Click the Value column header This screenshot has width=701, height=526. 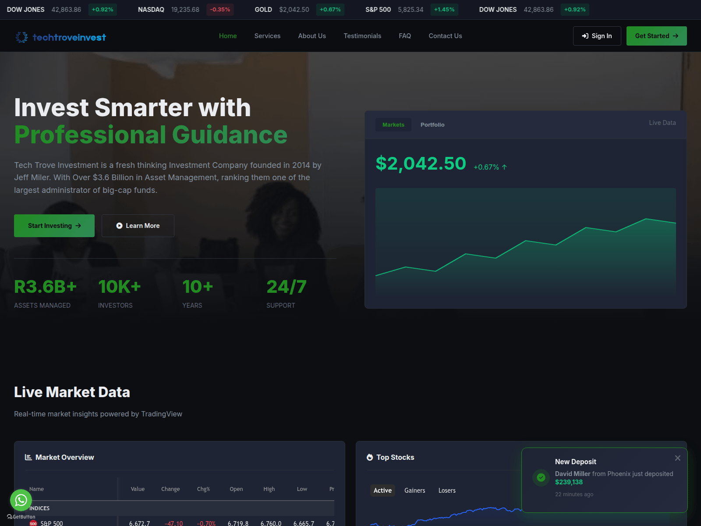[138, 489]
